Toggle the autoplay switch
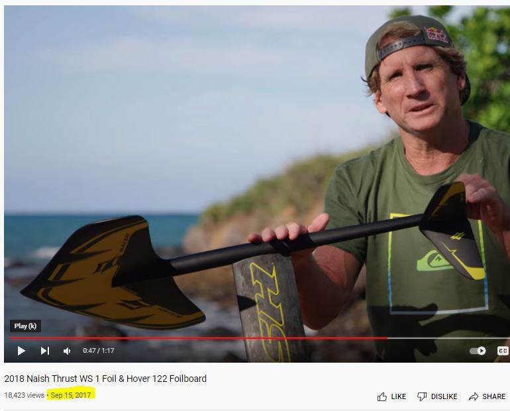This screenshot has width=510, height=411. click(478, 351)
